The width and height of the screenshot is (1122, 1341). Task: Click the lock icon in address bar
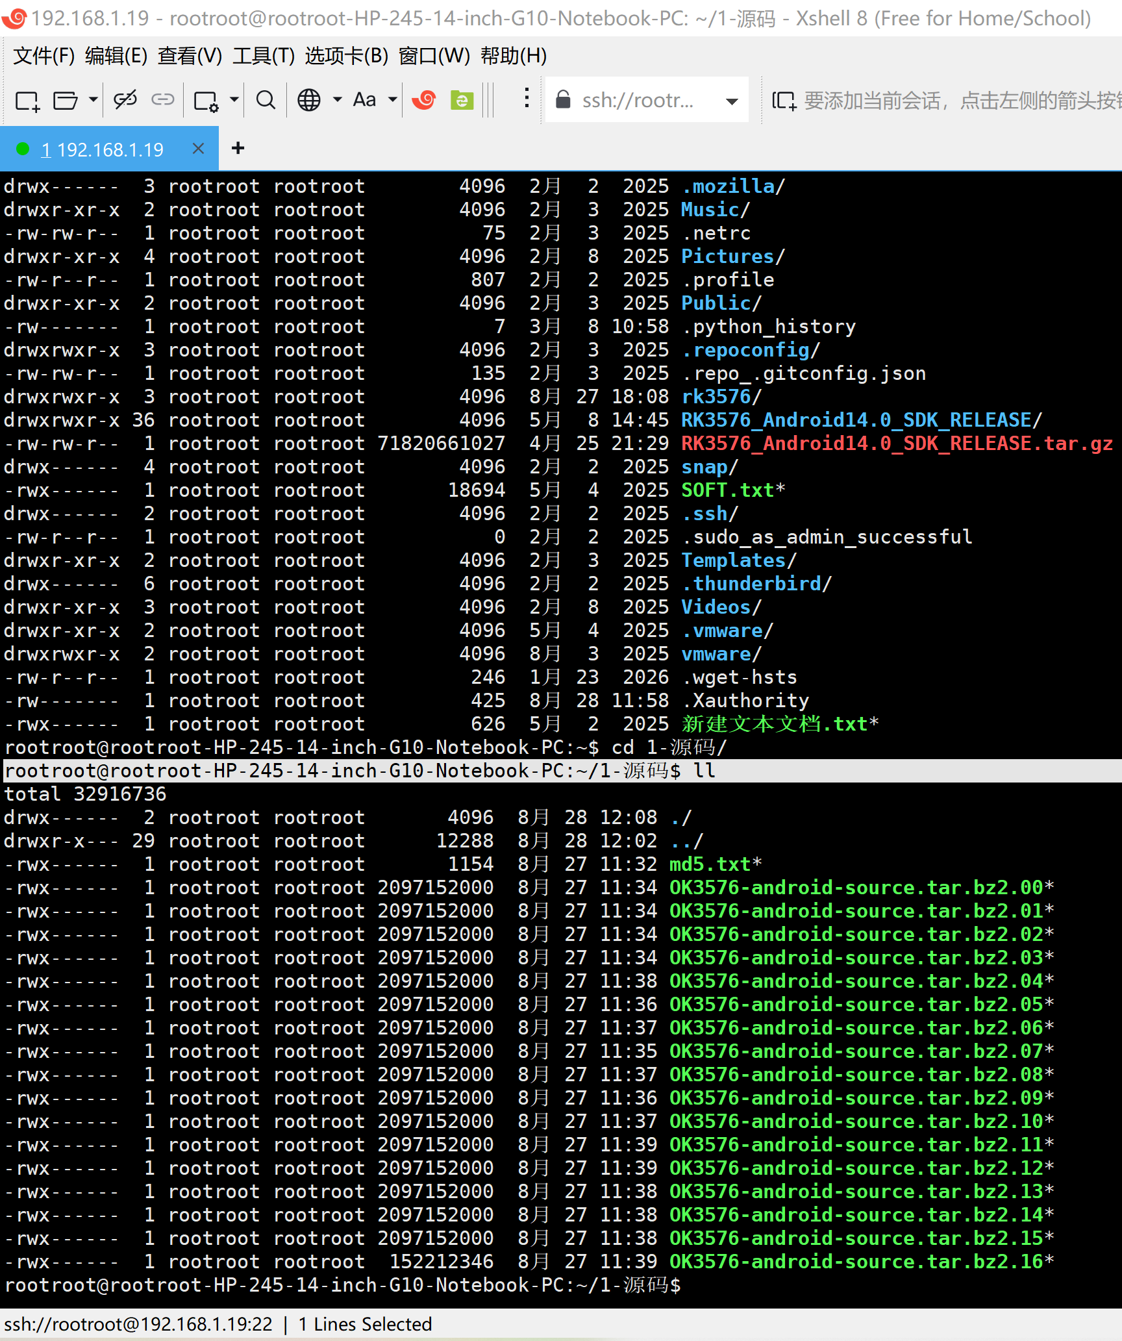(563, 99)
